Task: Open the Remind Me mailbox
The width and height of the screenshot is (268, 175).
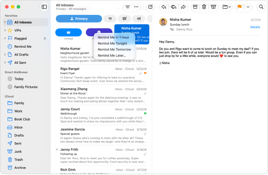Action: (x=26, y=46)
